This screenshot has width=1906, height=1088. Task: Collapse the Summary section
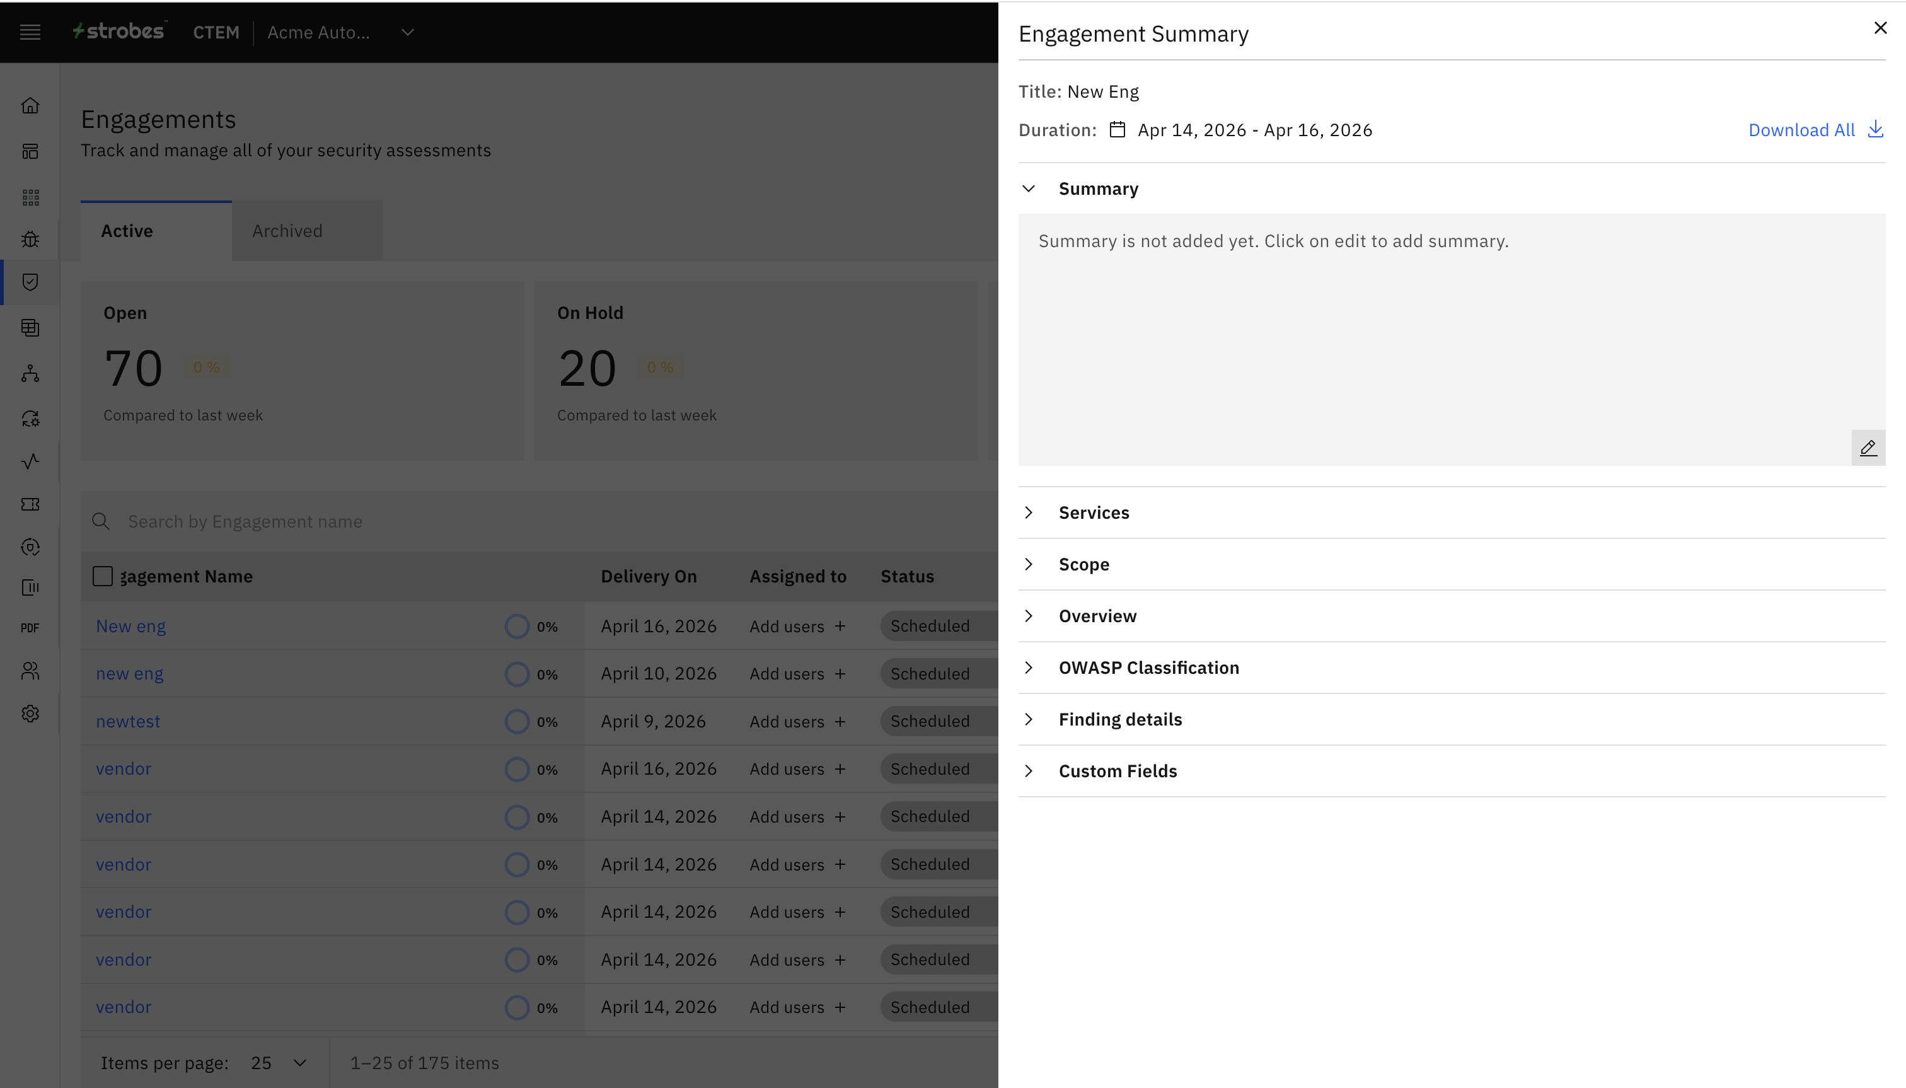pyautogui.click(x=1029, y=188)
